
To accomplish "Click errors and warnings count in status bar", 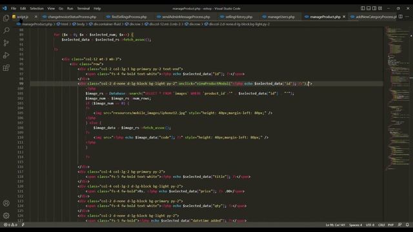I will 10,225.
